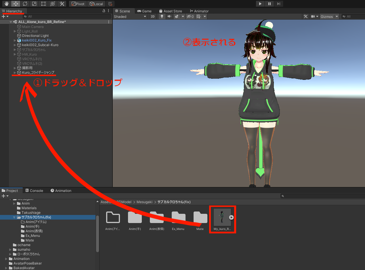The image size is (365, 270).
Task: Lock the Hierarchy panel
Action: point(104,11)
